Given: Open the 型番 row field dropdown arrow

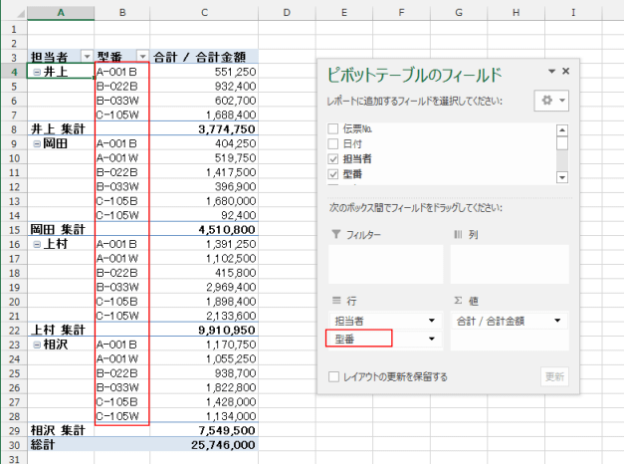Looking at the screenshot, I should (432, 339).
